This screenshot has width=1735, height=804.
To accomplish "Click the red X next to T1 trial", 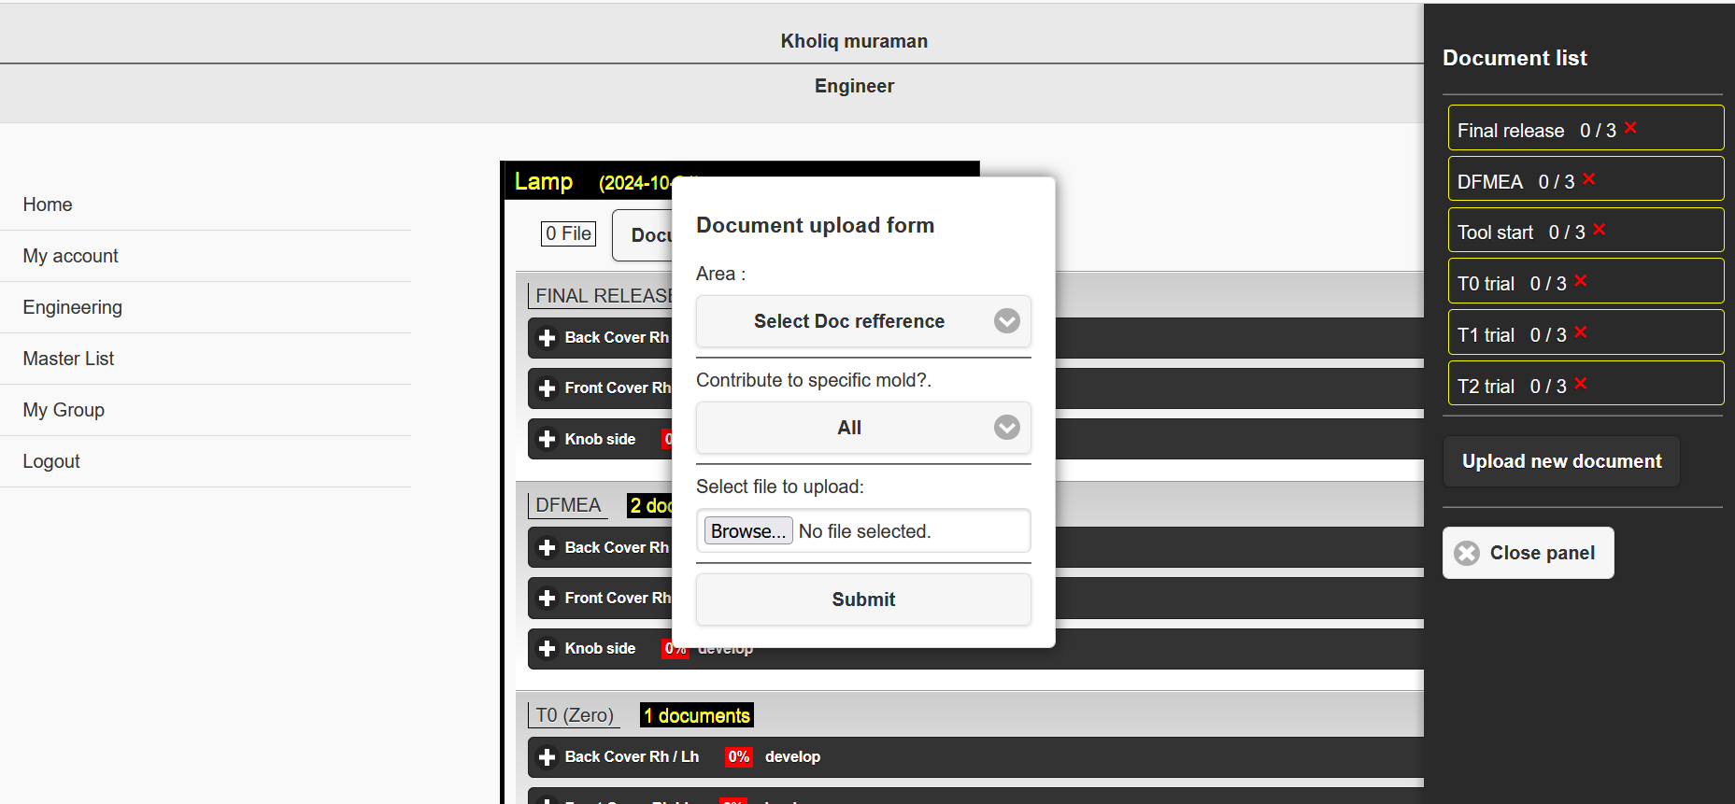I will pos(1581,332).
